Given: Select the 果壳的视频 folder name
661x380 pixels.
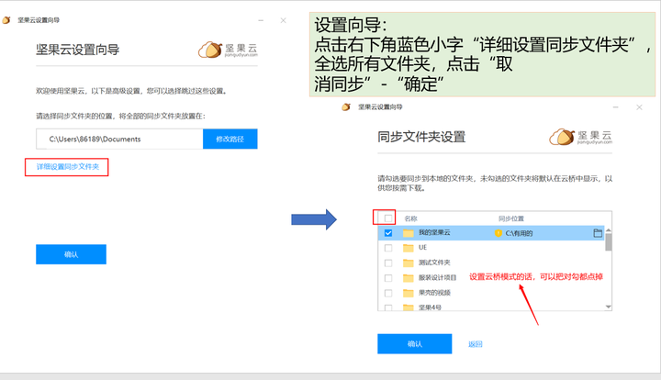Looking at the screenshot, I should click(434, 293).
